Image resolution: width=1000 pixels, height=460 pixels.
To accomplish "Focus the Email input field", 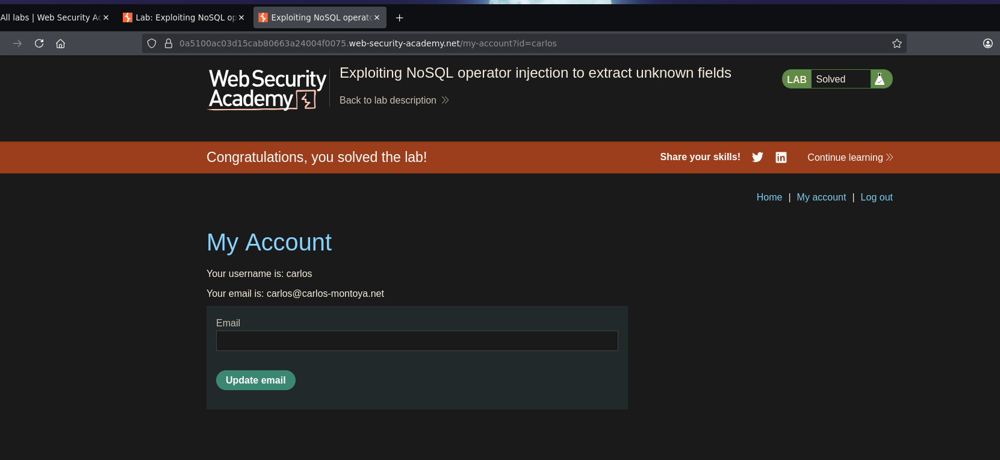I will (x=417, y=341).
